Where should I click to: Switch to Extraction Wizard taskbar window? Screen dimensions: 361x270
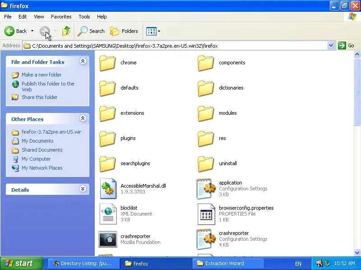(227, 263)
